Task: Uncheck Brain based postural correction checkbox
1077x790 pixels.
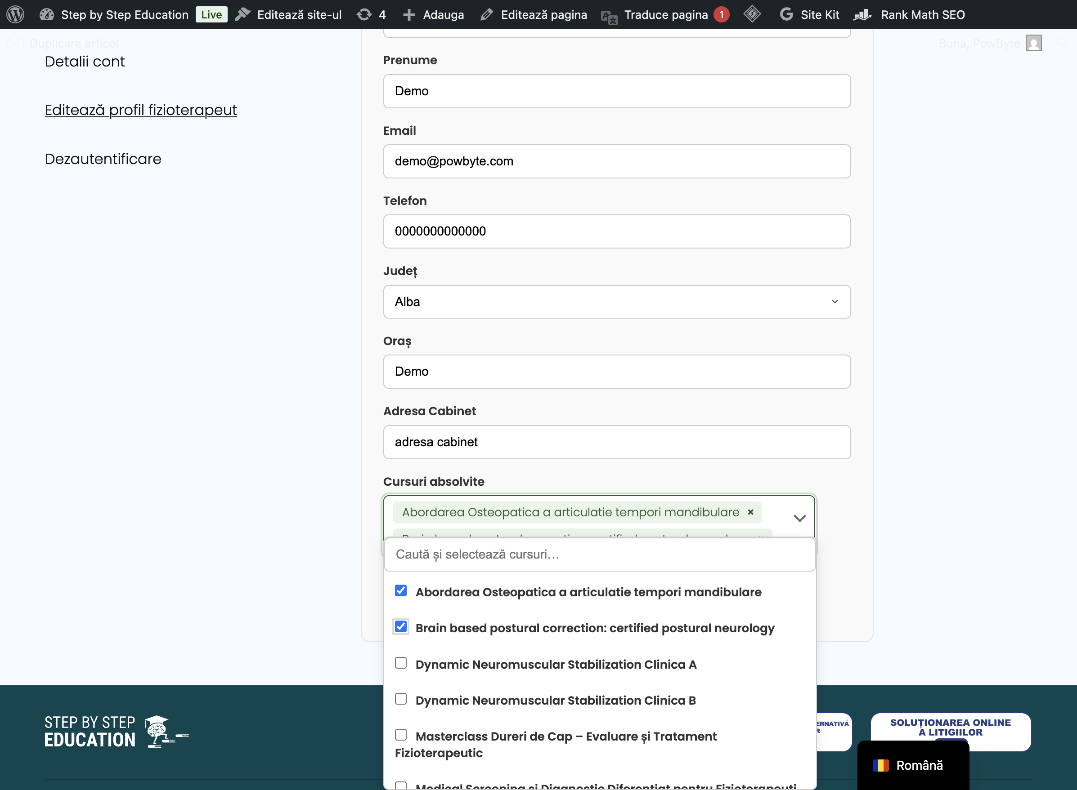Action: [401, 627]
